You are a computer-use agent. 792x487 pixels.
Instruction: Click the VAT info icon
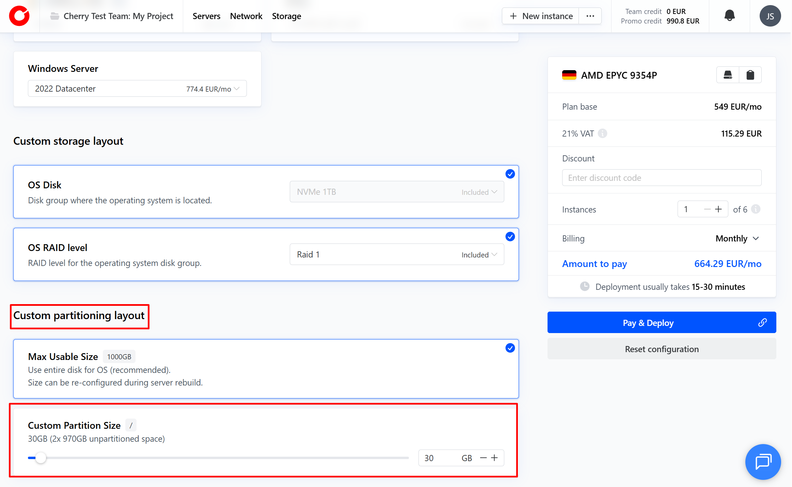(602, 133)
